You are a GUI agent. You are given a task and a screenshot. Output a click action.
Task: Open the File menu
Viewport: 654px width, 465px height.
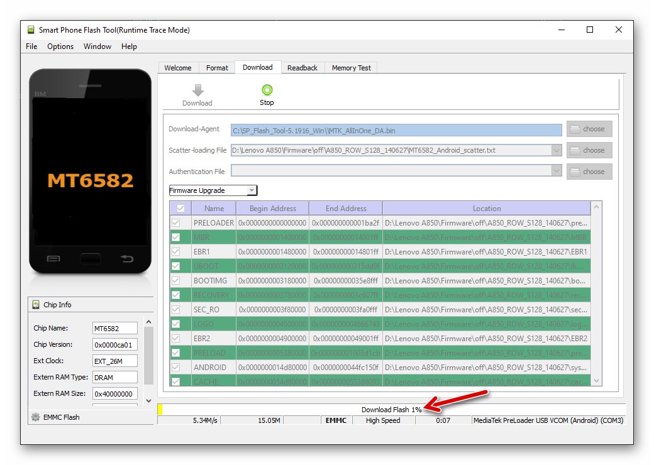tap(31, 46)
